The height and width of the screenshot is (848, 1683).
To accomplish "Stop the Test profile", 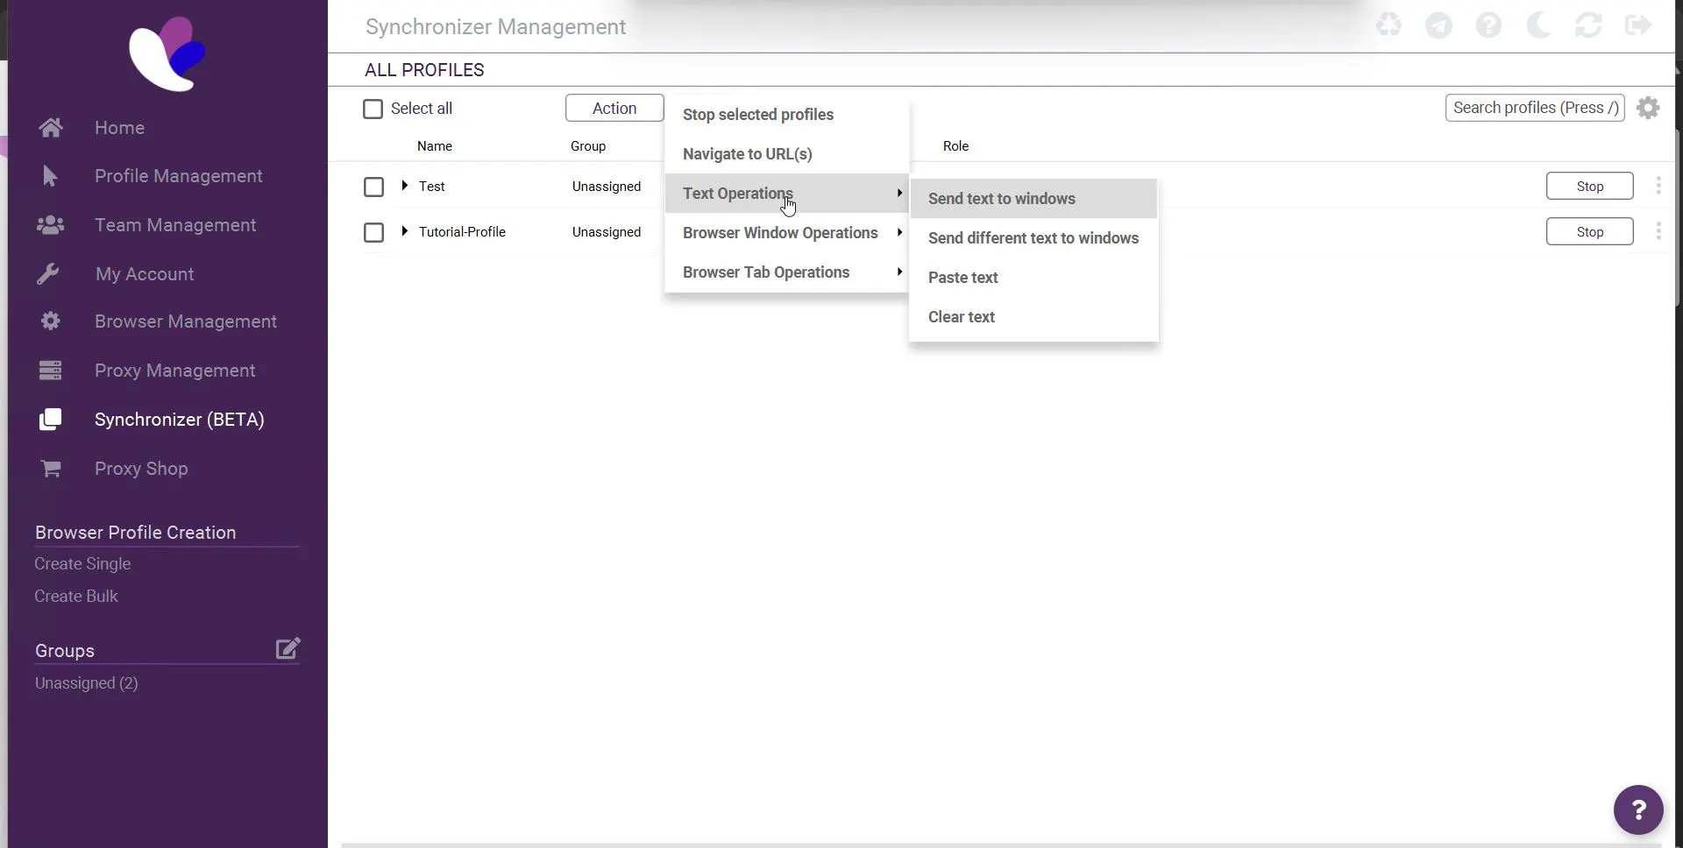I will coord(1589,186).
